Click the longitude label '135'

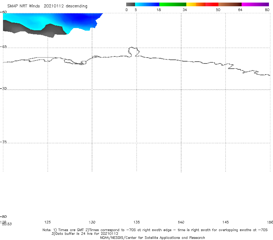[136, 222]
